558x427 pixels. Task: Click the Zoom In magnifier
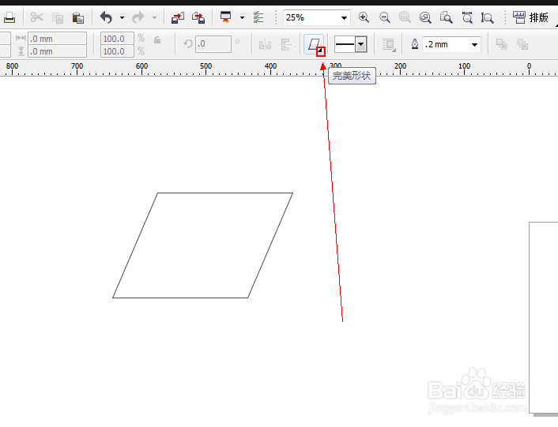(364, 17)
